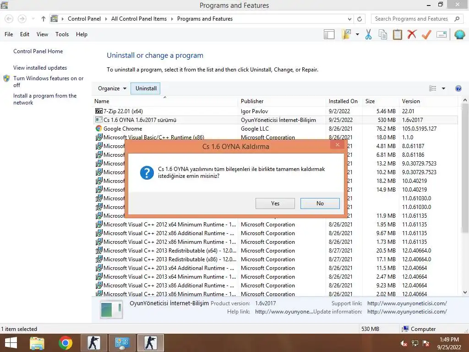This screenshot has width=469, height=352.
Task: Select Visual C++ 2013 x64 Additional Runtime row
Action: (x=275, y=268)
